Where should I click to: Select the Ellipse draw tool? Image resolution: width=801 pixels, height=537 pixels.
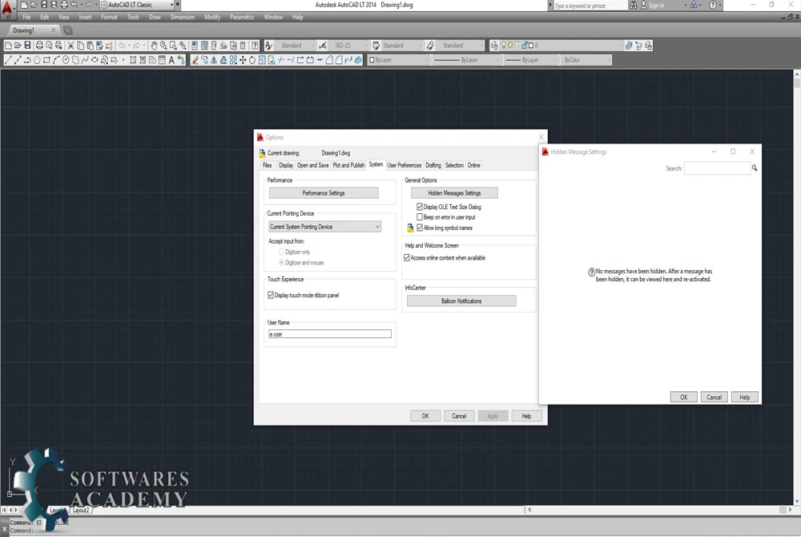coord(95,60)
